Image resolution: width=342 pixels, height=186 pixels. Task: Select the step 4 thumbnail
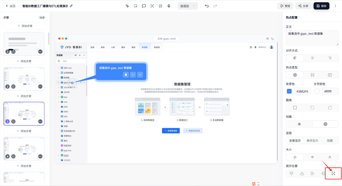pyautogui.click(x=24, y=149)
